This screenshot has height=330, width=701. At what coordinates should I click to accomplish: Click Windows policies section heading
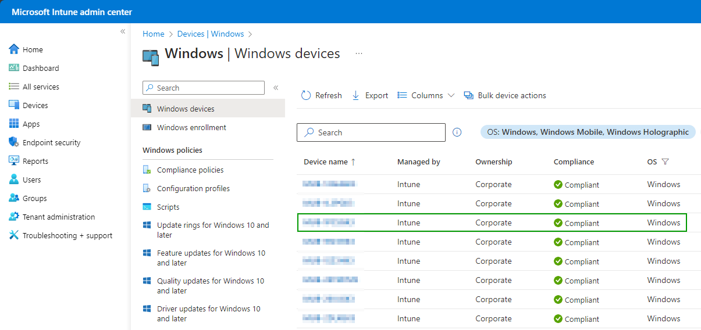point(173,150)
